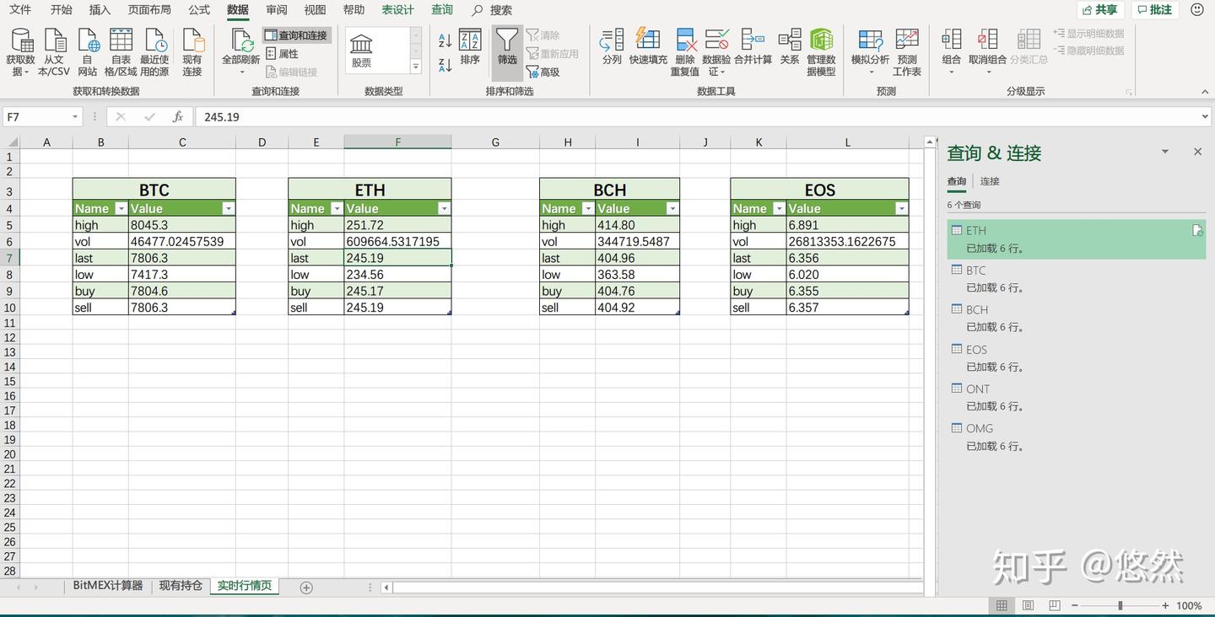Open 模拟分析 (What-If Analysis) menu
Image resolution: width=1215 pixels, height=617 pixels.
click(870, 52)
